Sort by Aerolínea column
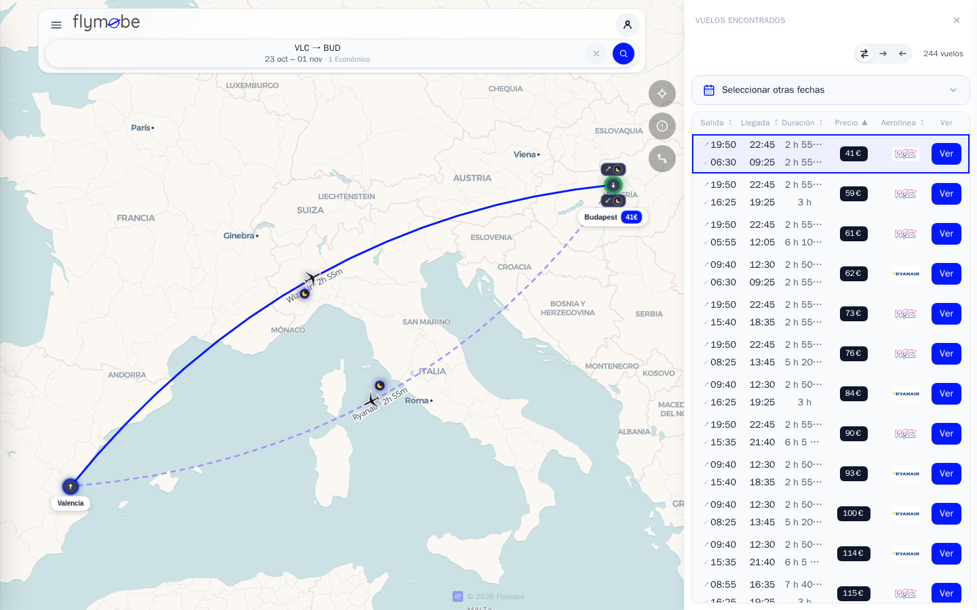This screenshot has height=610, width=977. click(902, 123)
